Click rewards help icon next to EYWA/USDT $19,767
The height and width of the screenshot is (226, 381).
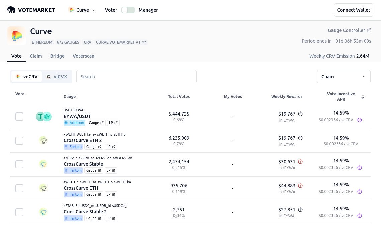click(300, 114)
